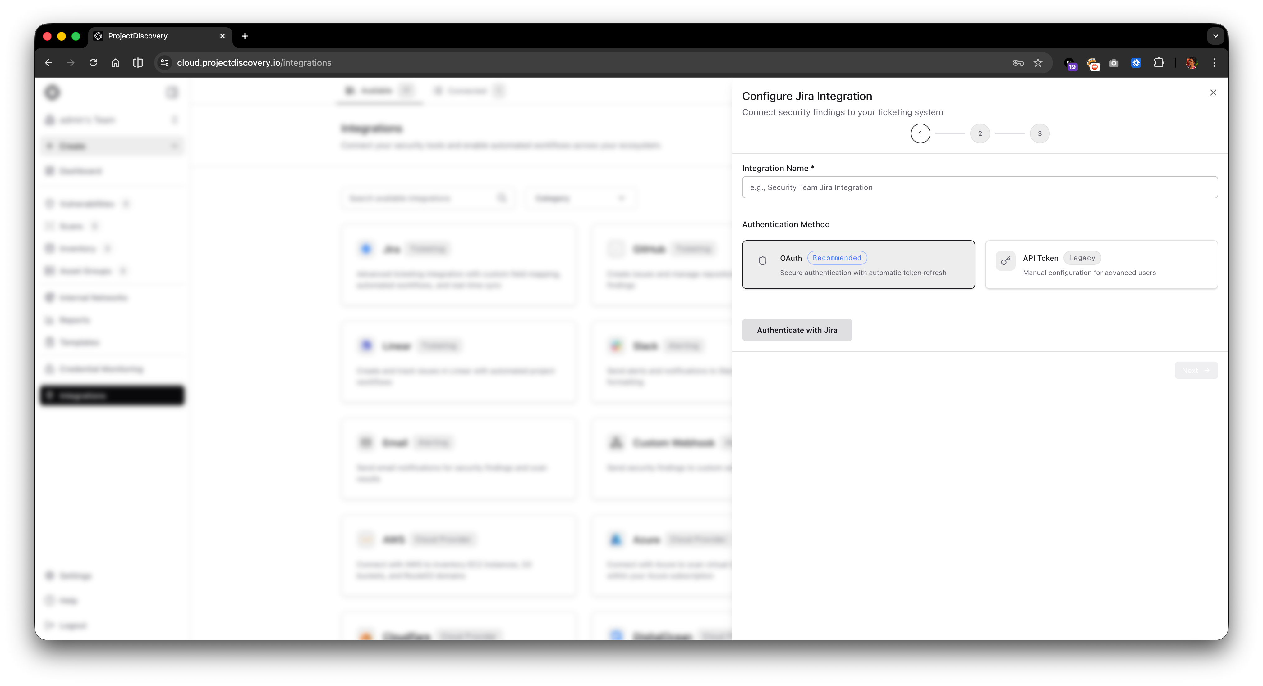Select the OAuth authentication method
Image resolution: width=1263 pixels, height=686 pixels.
858,264
